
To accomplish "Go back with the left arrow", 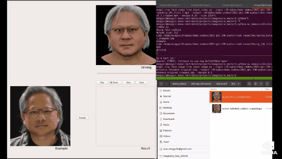I will coord(161,84).
